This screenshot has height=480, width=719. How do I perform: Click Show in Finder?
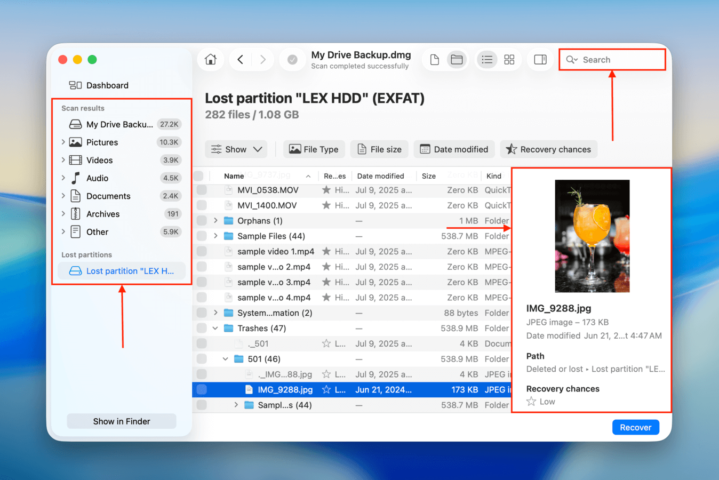coord(121,421)
